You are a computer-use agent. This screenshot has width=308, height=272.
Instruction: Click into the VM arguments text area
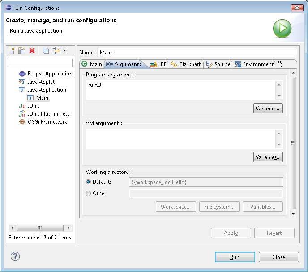[181, 139]
